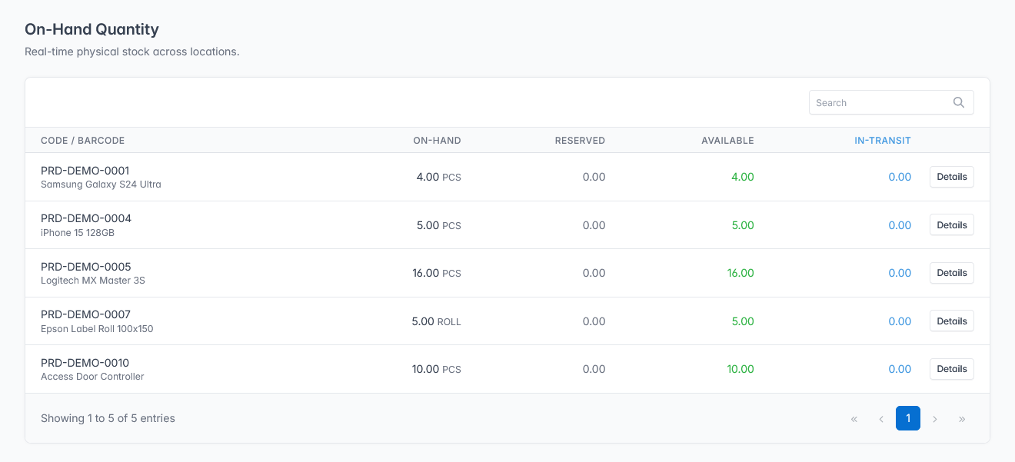Click the Reserved column header
The height and width of the screenshot is (462, 1015).
point(580,141)
